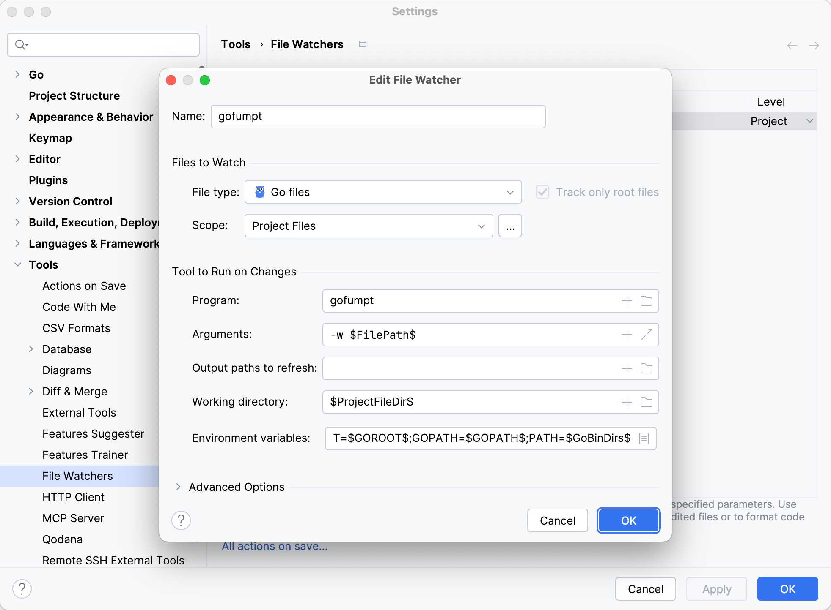The width and height of the screenshot is (831, 610).
Task: Open the All actions on save link
Action: (x=275, y=546)
